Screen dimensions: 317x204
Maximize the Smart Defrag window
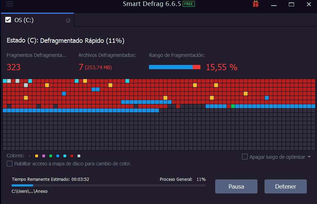click(291, 4)
